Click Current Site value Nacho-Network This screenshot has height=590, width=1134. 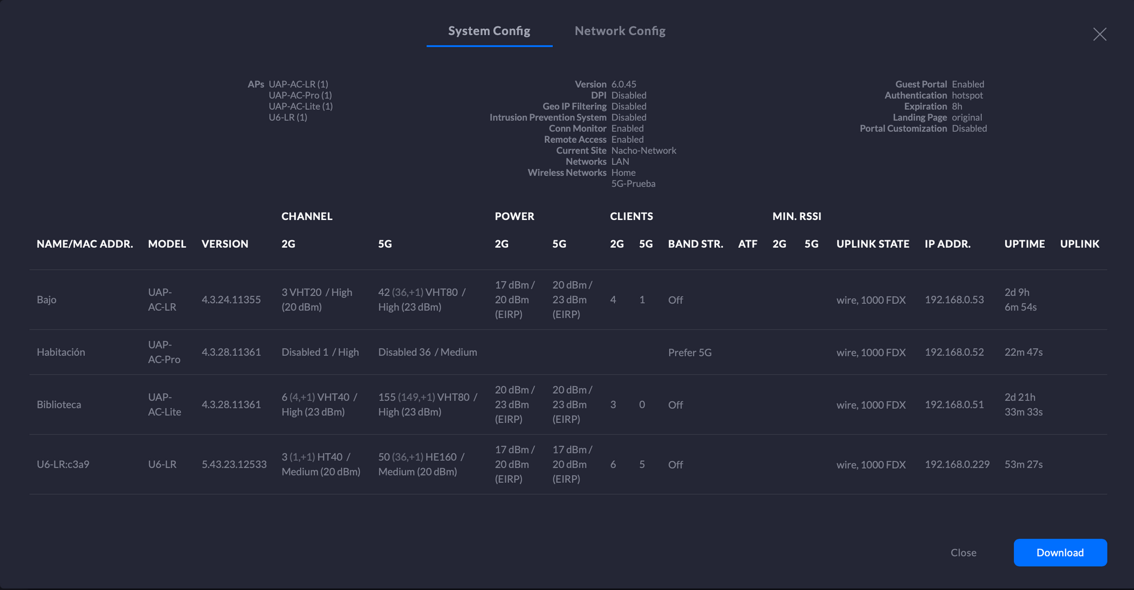coord(644,150)
